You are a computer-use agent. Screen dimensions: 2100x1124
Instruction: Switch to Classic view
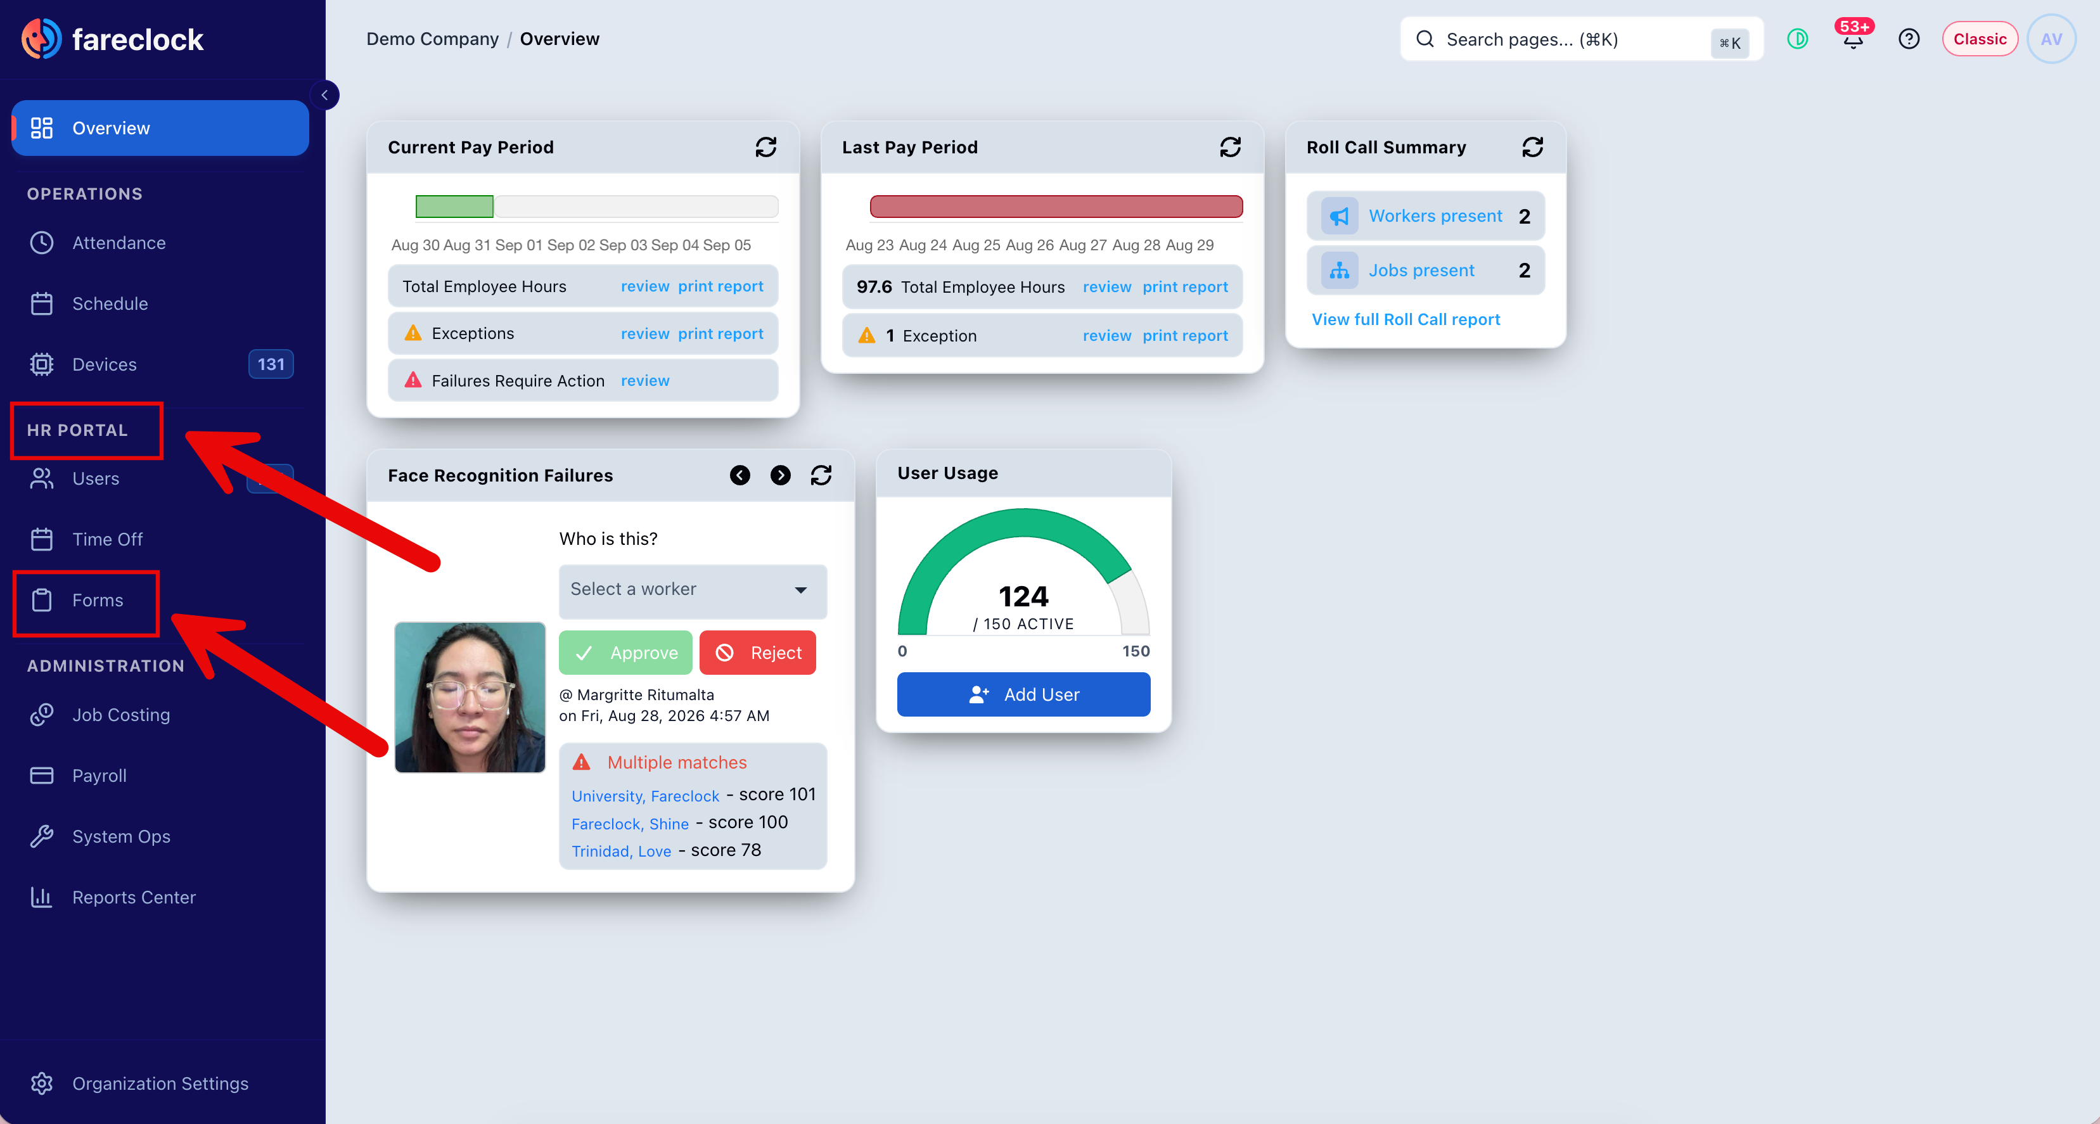(x=1980, y=39)
